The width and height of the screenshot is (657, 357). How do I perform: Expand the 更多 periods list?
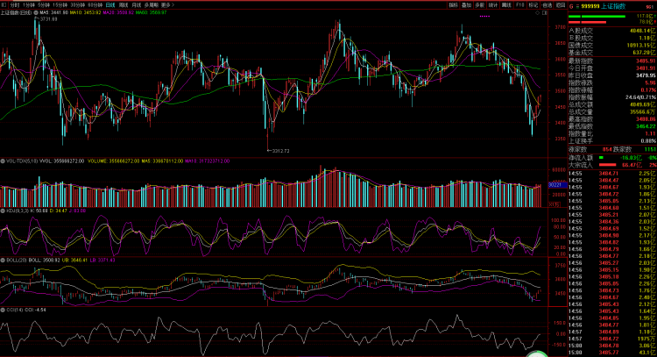coord(167,5)
